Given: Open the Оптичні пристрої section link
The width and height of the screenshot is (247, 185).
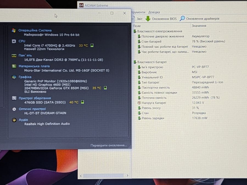Looking at the screenshot, I should click(32, 109).
